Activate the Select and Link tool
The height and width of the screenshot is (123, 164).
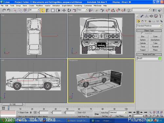point(15,10)
